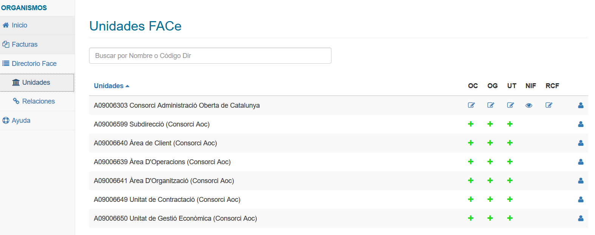595x235 pixels.
Task: Add OC role for Subdirecció (Consorci Aoc)
Action: 471,124
